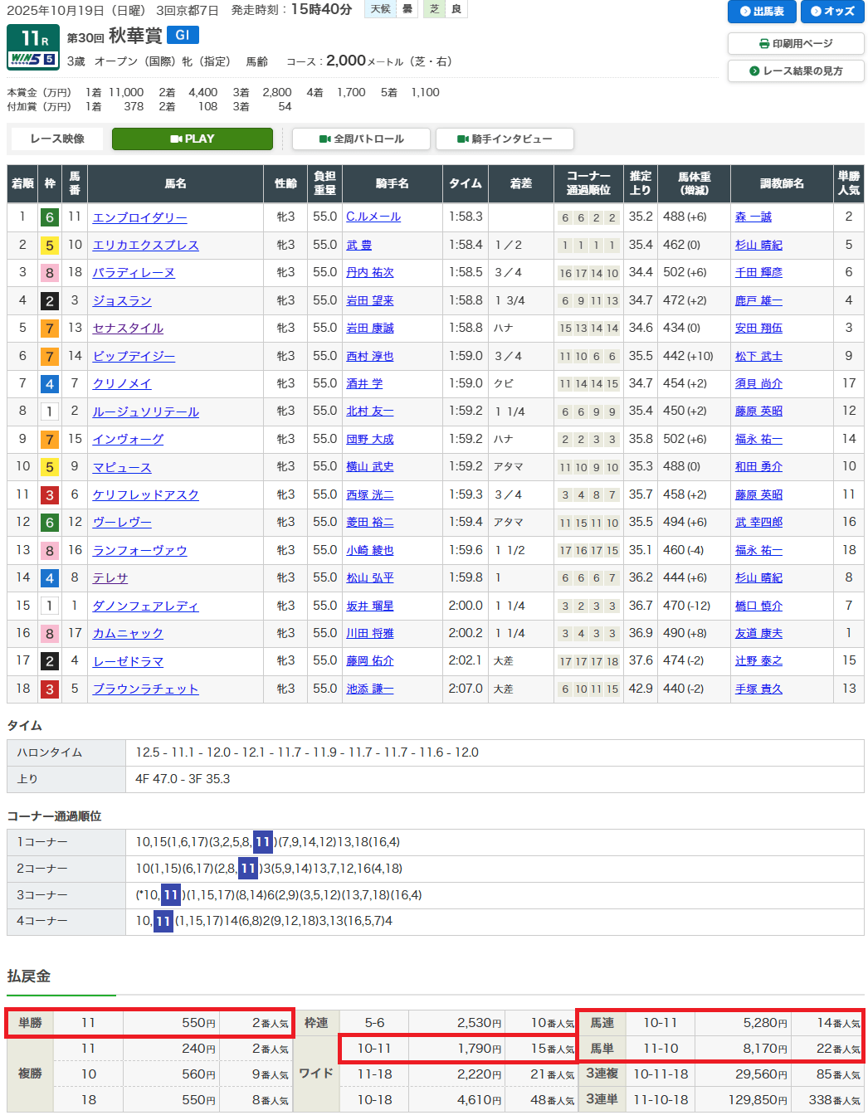The width and height of the screenshot is (868, 1120).
Task: Click the green frame 6 color badge in first row
Action: (x=50, y=217)
